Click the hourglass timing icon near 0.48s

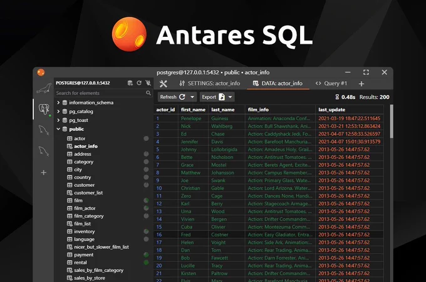pyautogui.click(x=337, y=97)
